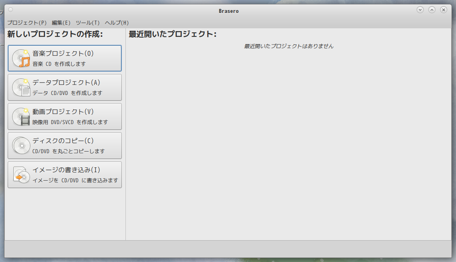This screenshot has height=262, width=456.
Task: Click the heading 最近開いたプロジェクト:
Action: coord(172,34)
